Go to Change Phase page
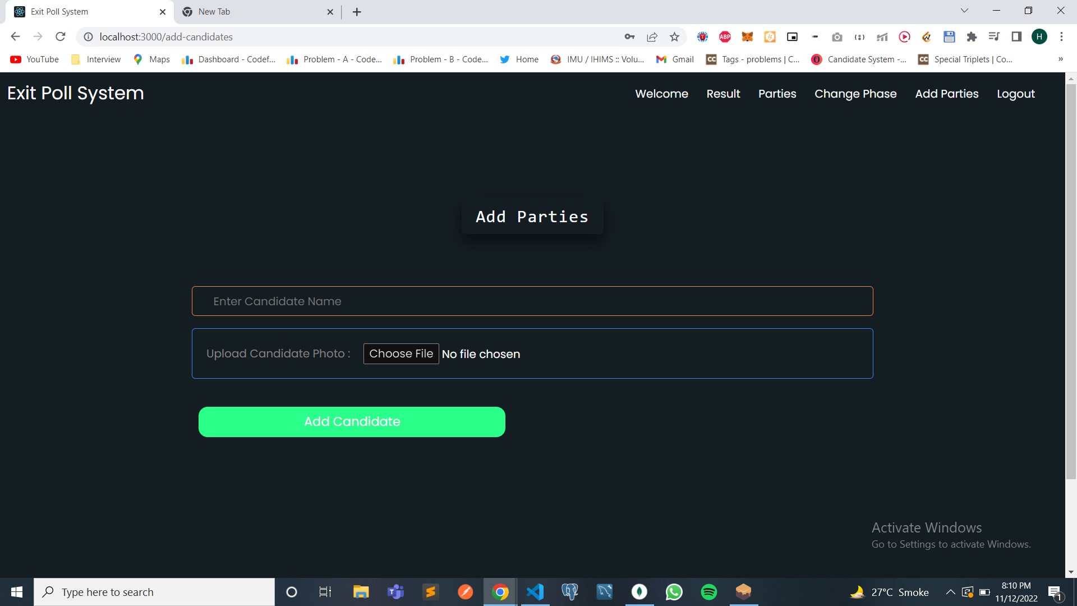The width and height of the screenshot is (1077, 606). [x=855, y=94]
